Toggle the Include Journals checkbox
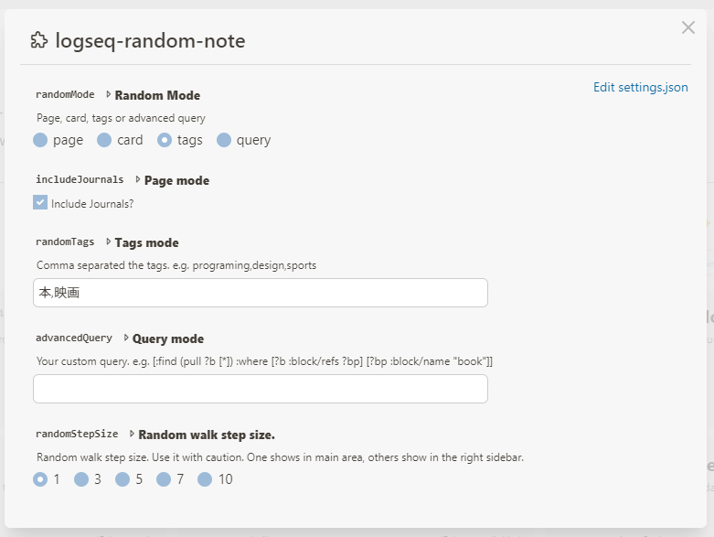This screenshot has height=537, width=714. pos(40,202)
